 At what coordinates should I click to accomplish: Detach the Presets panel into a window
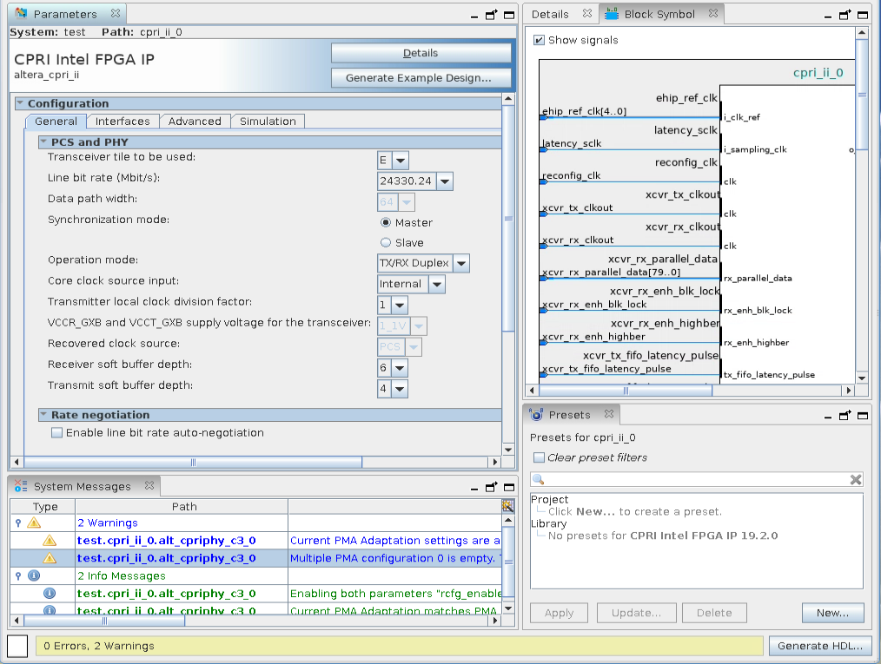point(843,416)
